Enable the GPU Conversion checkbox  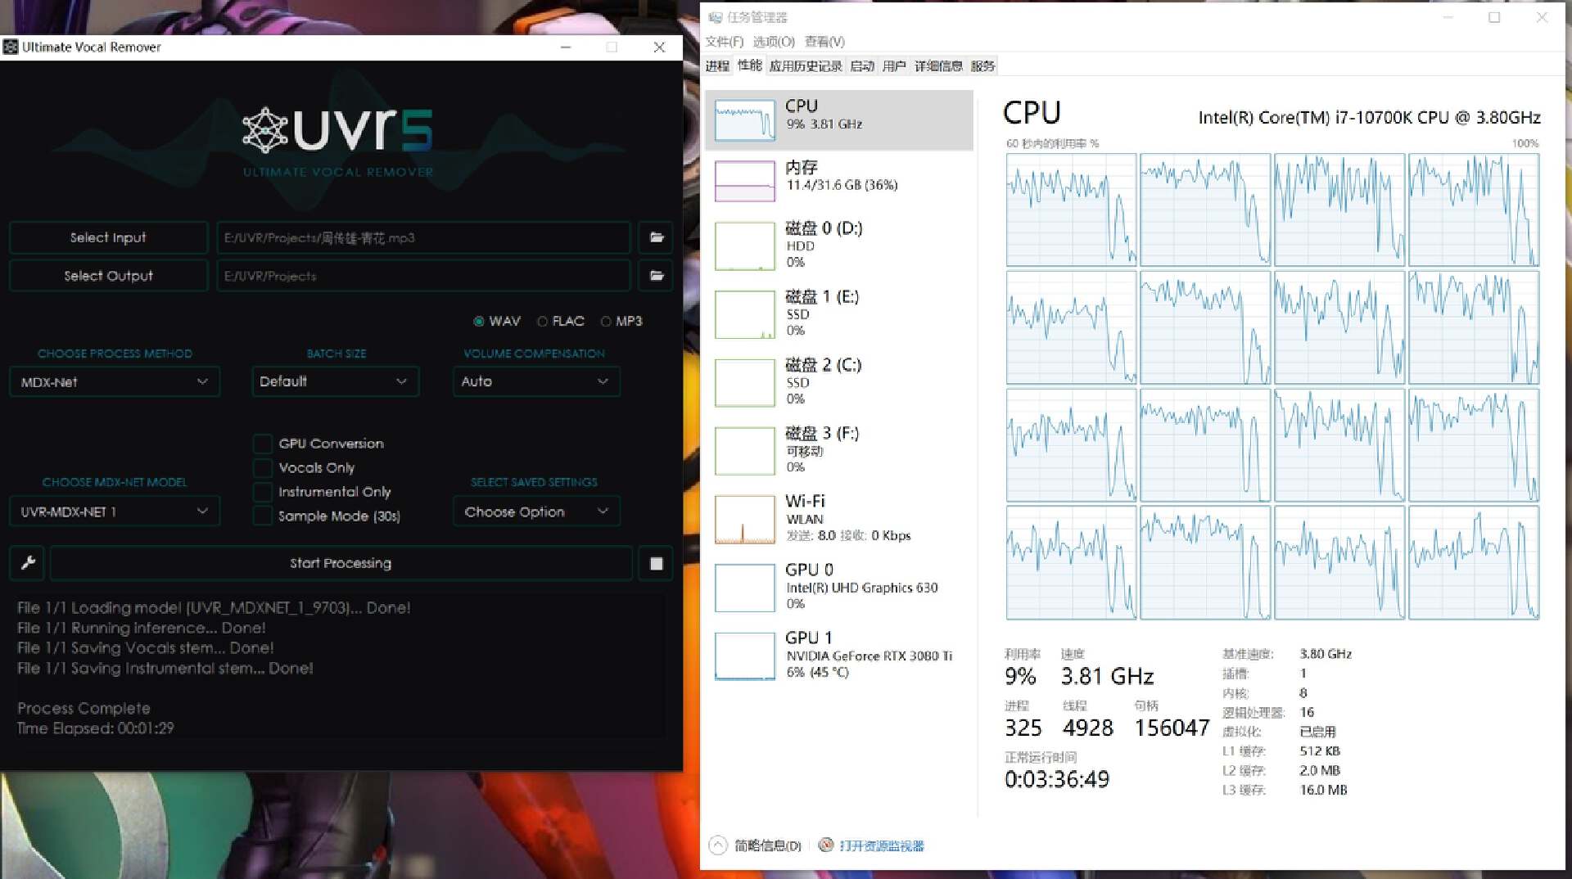(x=262, y=444)
